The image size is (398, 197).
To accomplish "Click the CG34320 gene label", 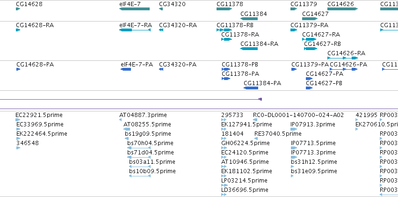I will (172, 4).
